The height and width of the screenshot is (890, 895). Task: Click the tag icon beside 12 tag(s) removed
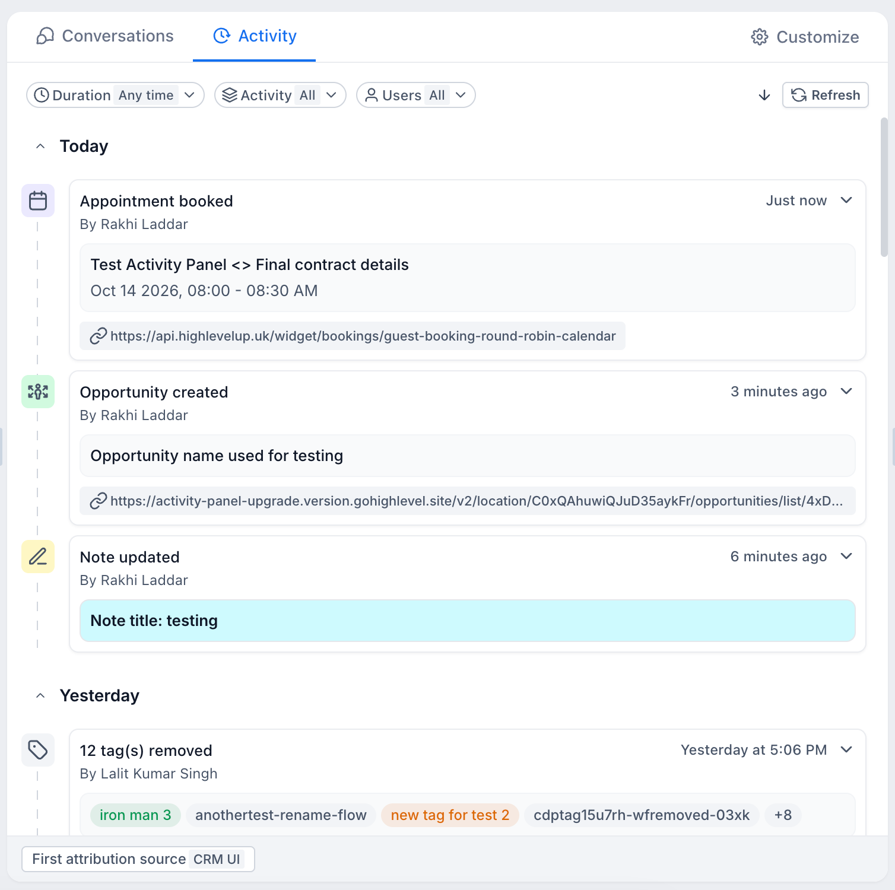(x=38, y=750)
